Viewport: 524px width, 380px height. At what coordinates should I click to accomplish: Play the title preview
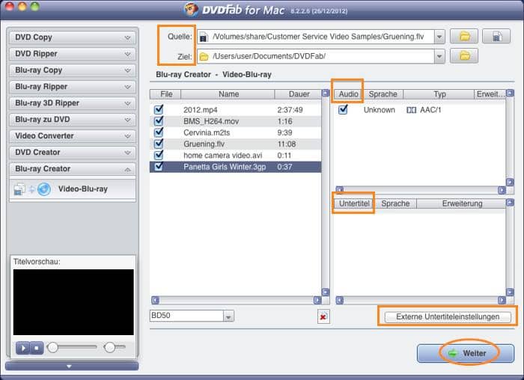[x=22, y=348]
